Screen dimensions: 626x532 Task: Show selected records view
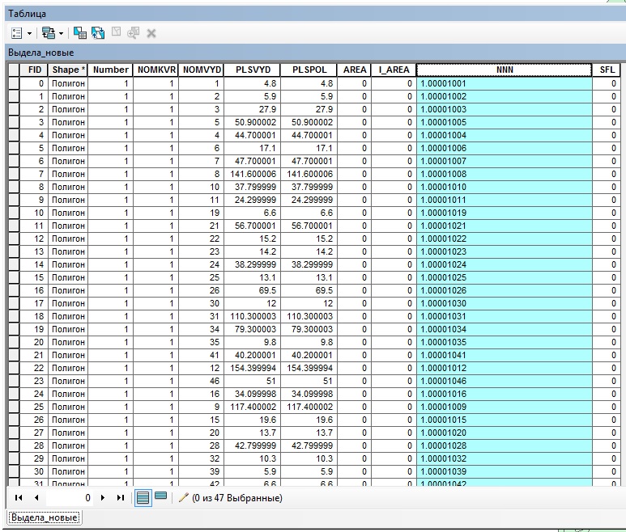pyautogui.click(x=160, y=496)
